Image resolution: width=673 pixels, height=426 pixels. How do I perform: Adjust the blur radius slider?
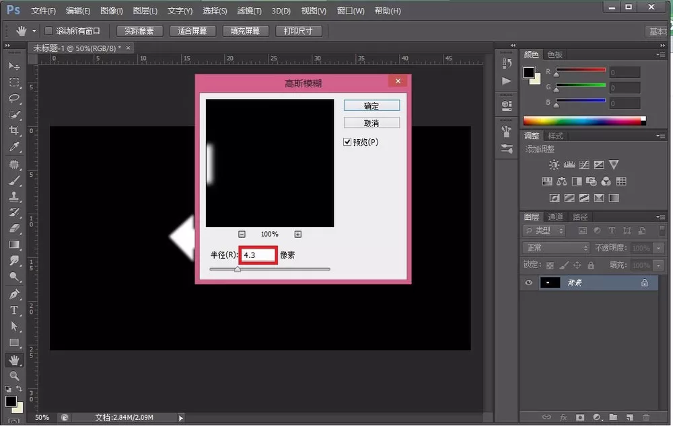[238, 269]
